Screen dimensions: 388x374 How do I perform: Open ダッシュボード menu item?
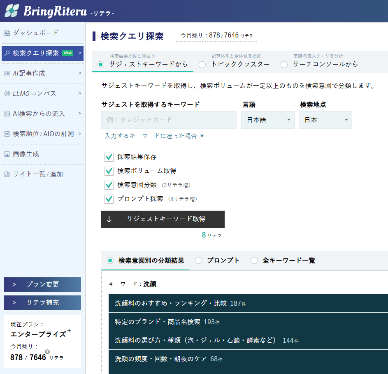coord(42,33)
